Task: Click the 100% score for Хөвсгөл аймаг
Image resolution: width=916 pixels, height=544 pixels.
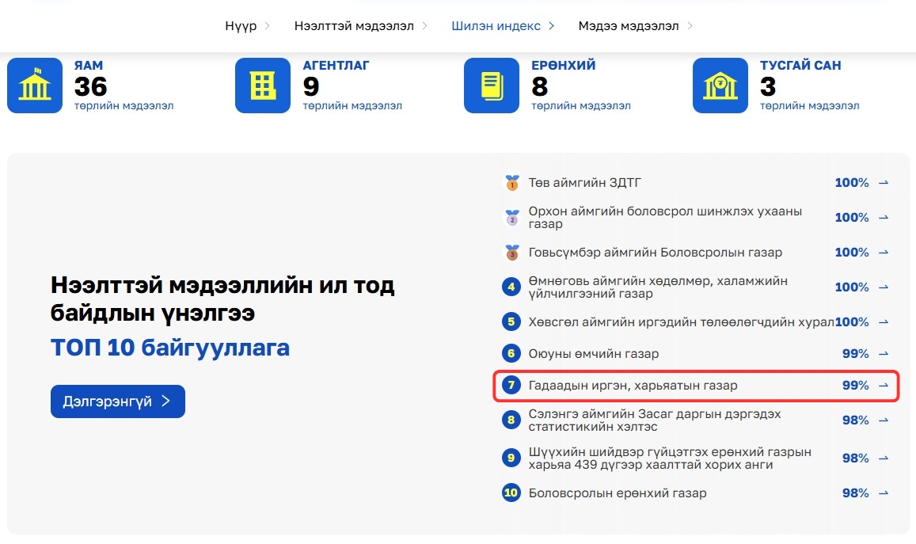Action: coord(852,322)
